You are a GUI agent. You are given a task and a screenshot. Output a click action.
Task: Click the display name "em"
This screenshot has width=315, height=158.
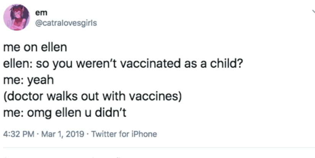point(39,13)
